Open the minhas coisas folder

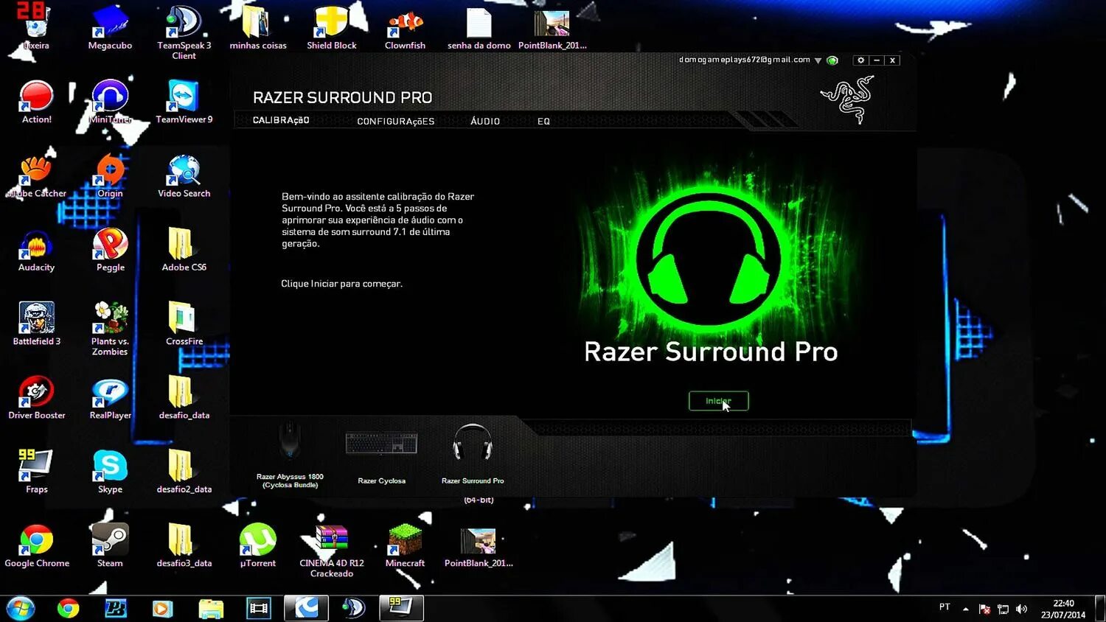tap(258, 28)
